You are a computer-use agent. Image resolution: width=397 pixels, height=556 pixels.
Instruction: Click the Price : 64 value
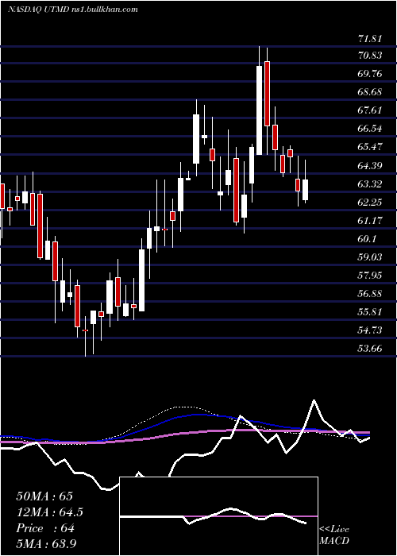[45, 528]
